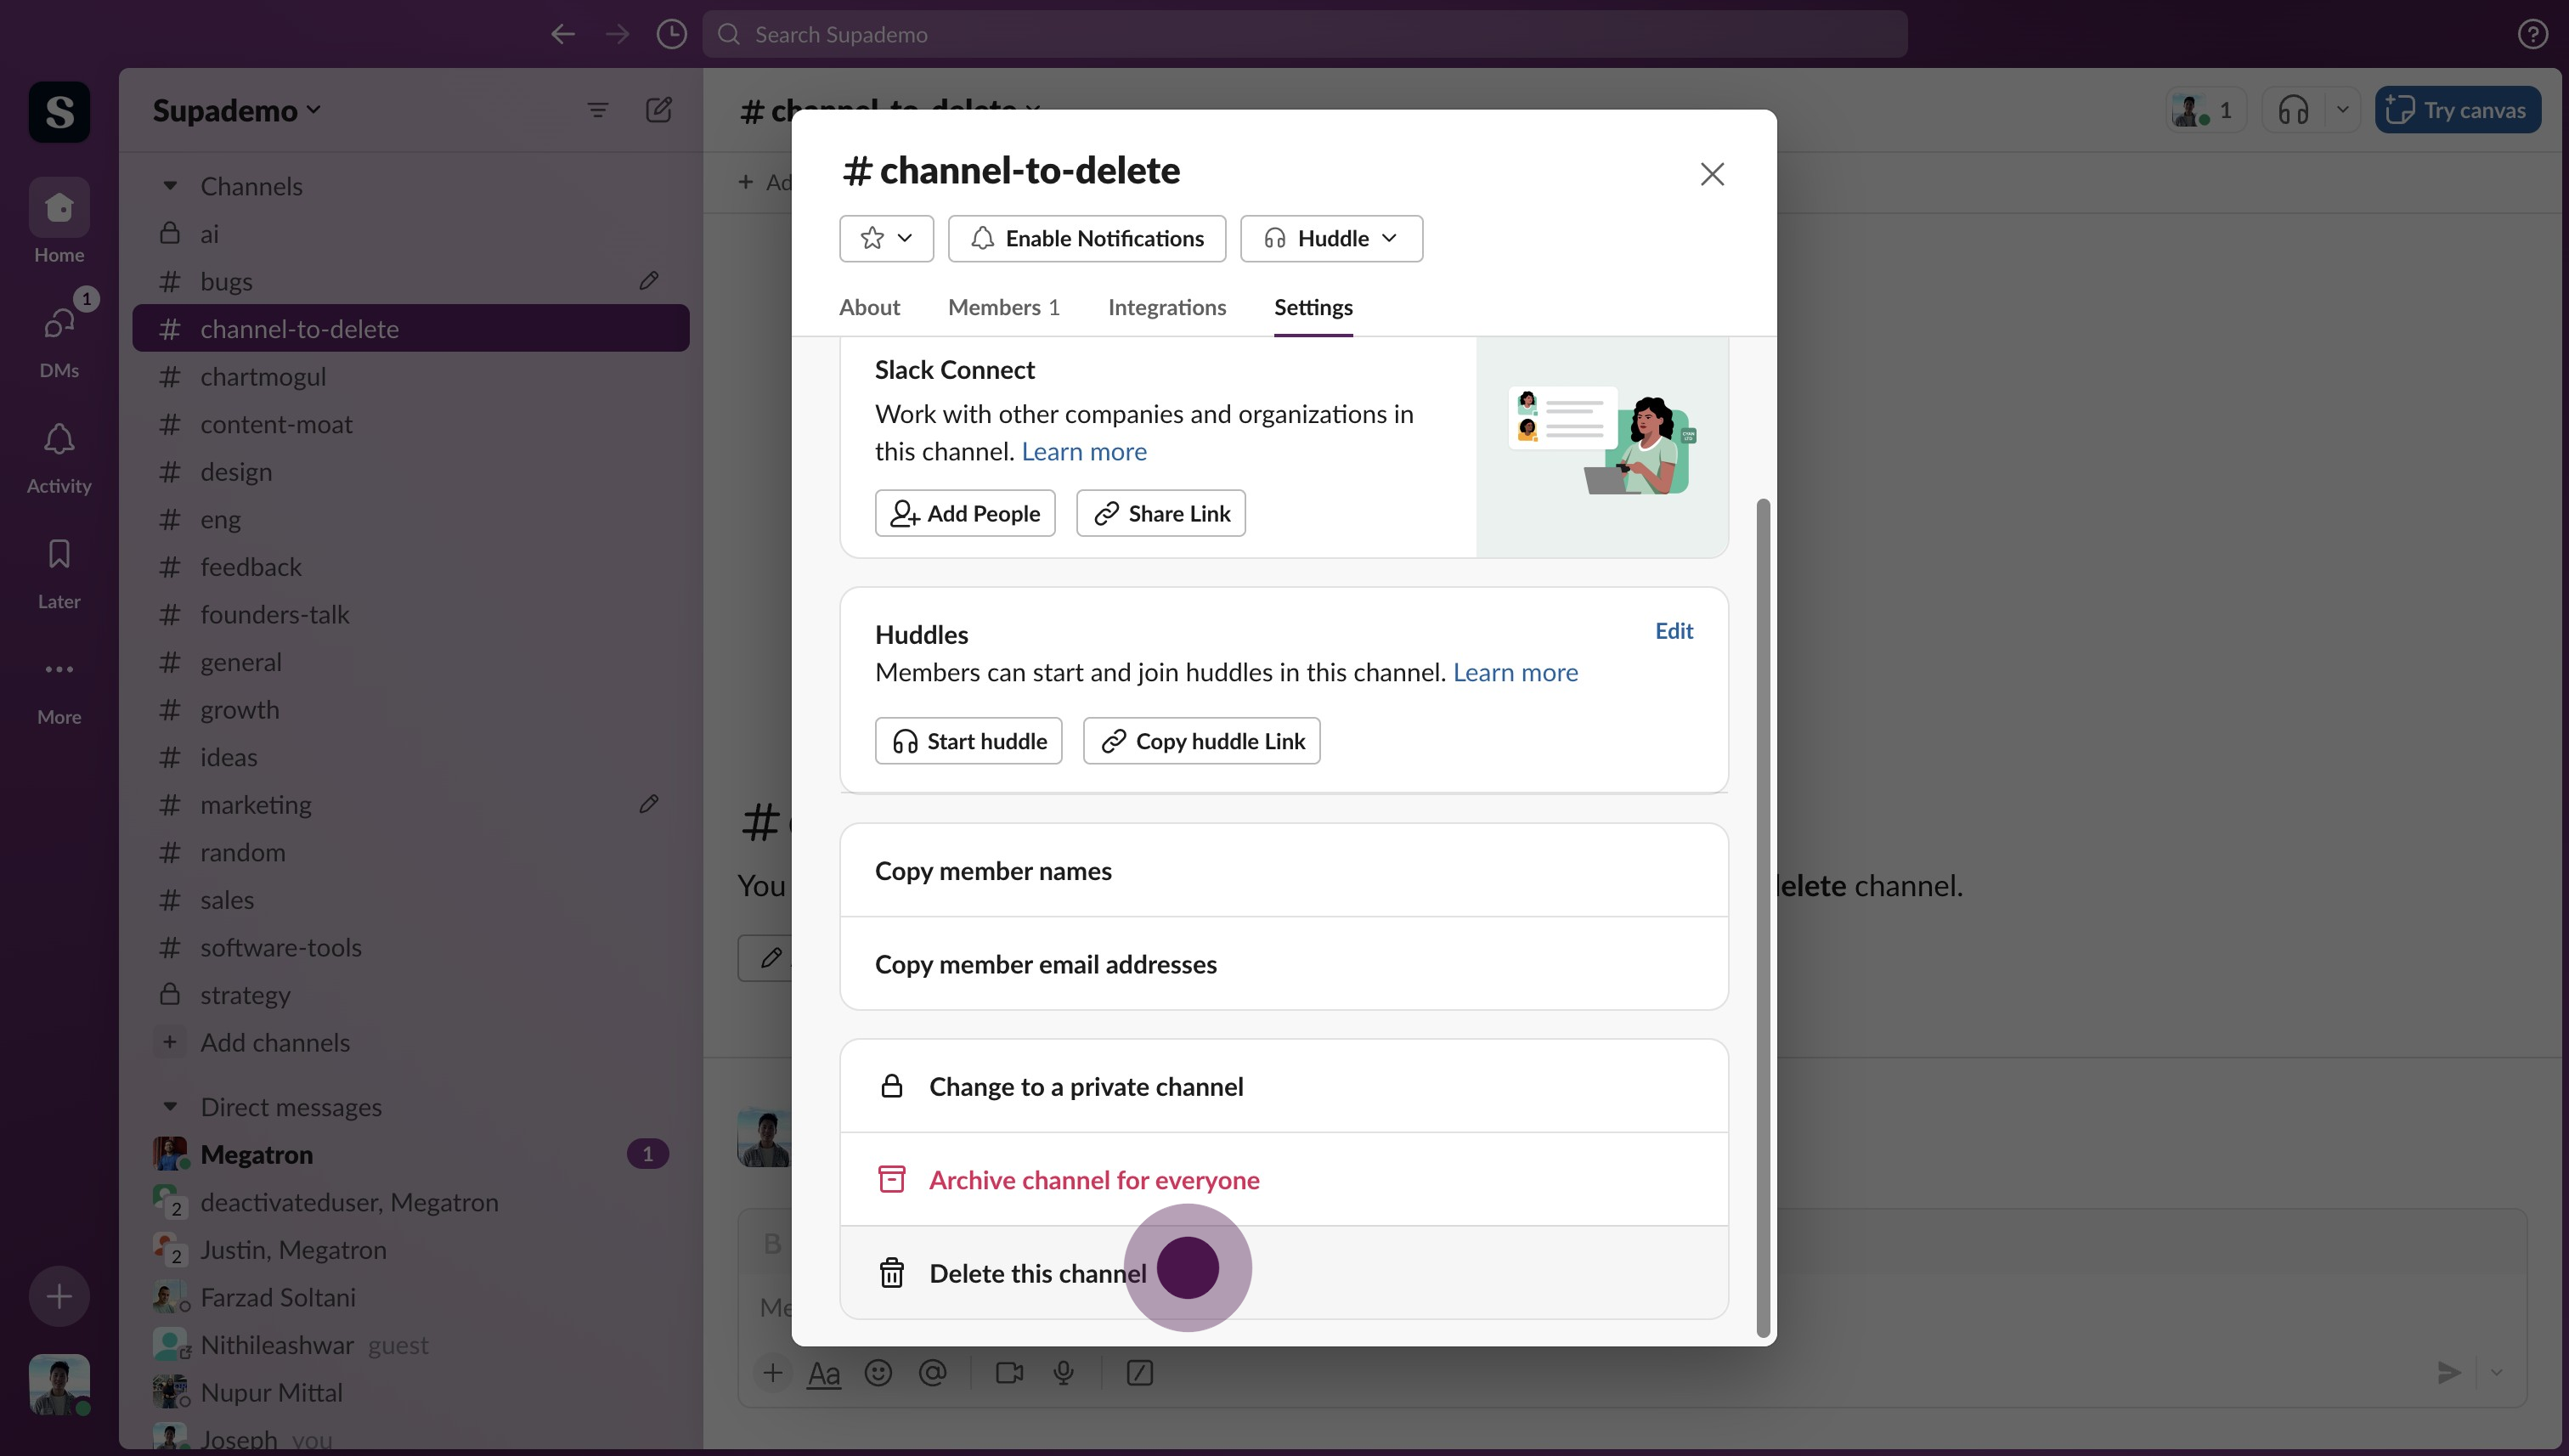Open huddle options chevron in header
Screen dimensions: 2569x1456
[x=2342, y=110]
